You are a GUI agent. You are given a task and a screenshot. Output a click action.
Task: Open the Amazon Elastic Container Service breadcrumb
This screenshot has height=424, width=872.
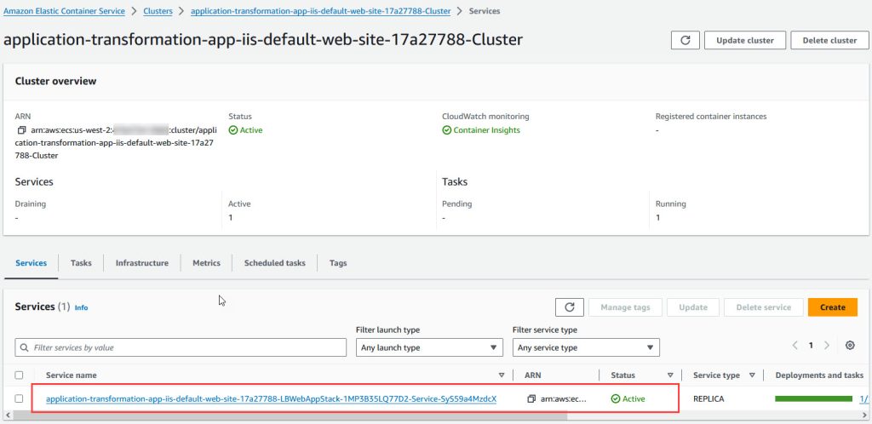(64, 11)
